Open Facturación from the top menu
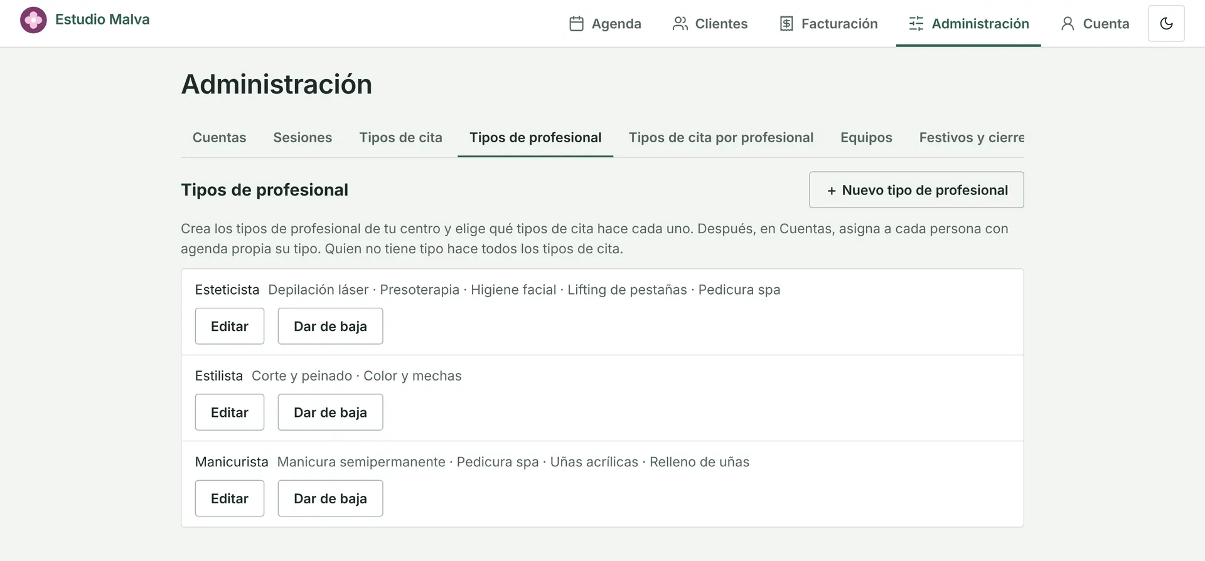This screenshot has height=561, width=1205. [x=828, y=24]
